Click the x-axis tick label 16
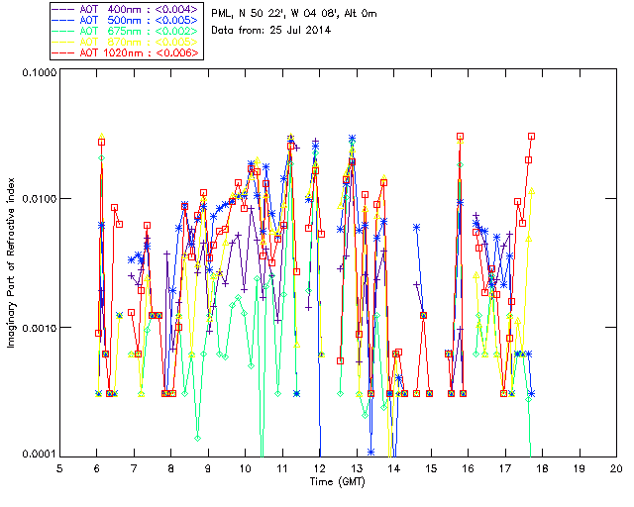 coord(468,468)
